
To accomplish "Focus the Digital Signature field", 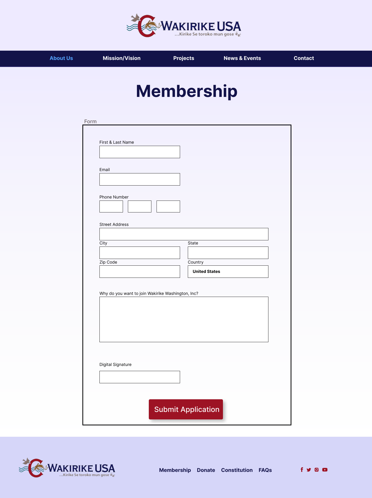I will 140,377.
